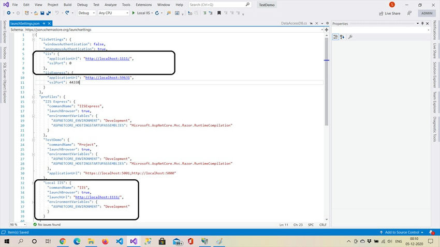Click the Categorized view icon in Properties

click(335, 37)
